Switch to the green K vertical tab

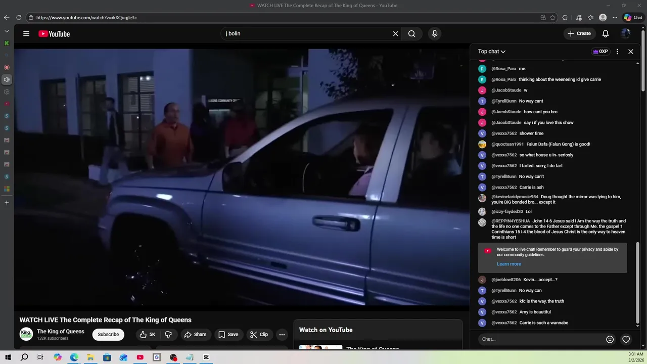click(7, 43)
